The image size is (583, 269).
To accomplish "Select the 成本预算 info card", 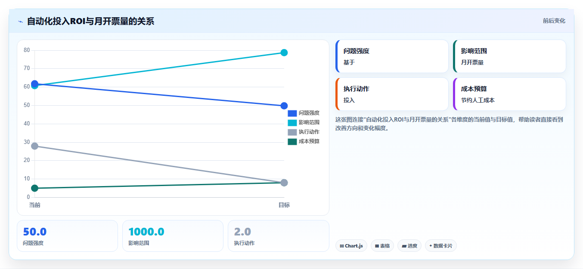I will (x=509, y=94).
